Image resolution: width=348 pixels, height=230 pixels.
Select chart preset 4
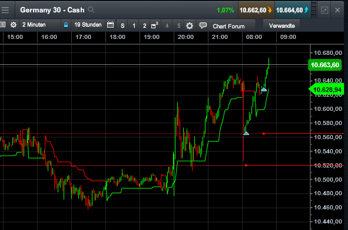(x=167, y=26)
